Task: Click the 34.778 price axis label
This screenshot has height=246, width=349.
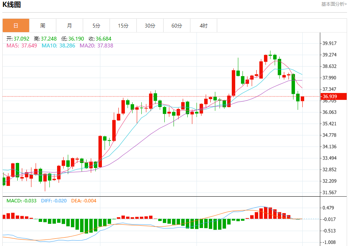Action: [x=329, y=135]
